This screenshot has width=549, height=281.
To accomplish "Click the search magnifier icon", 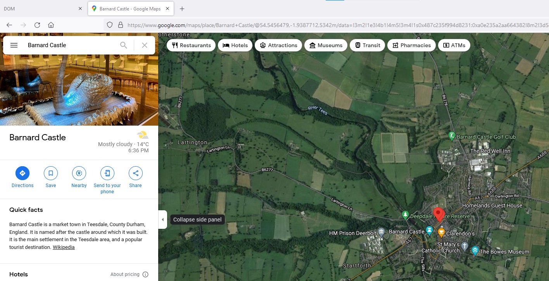I will pos(124,45).
